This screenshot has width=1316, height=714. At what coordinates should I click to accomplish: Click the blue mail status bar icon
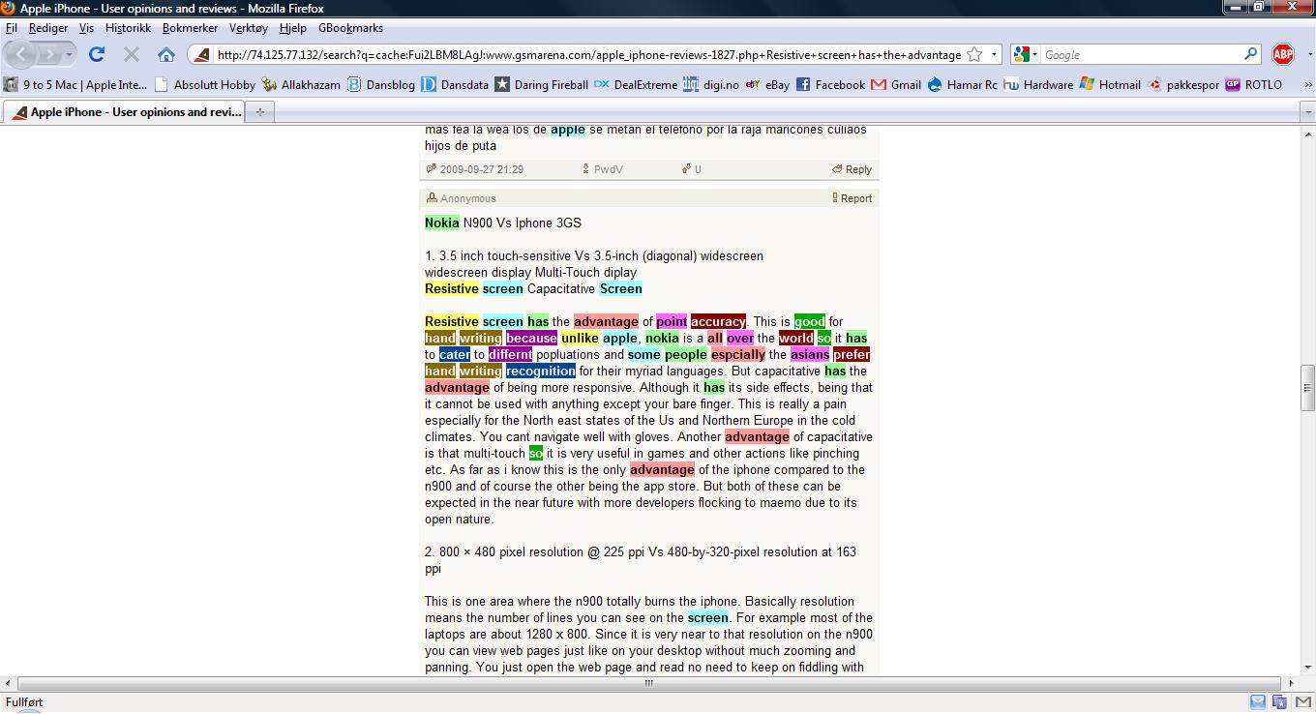pos(1257,702)
